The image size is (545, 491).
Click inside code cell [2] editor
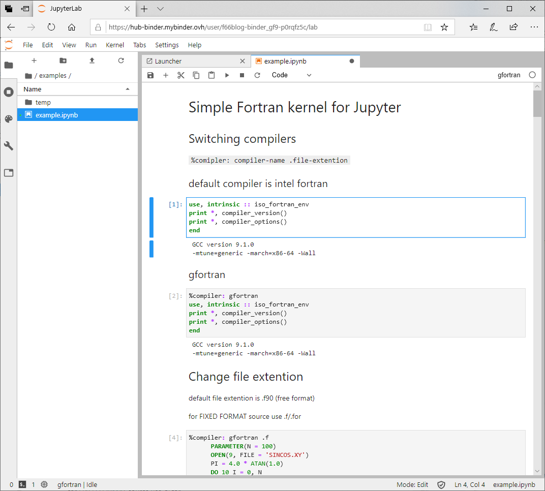[355, 313]
